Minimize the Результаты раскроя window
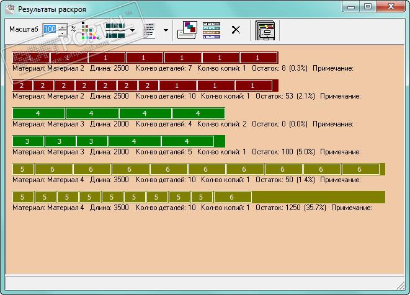This screenshot has width=410, height=295. [x=351, y=7]
